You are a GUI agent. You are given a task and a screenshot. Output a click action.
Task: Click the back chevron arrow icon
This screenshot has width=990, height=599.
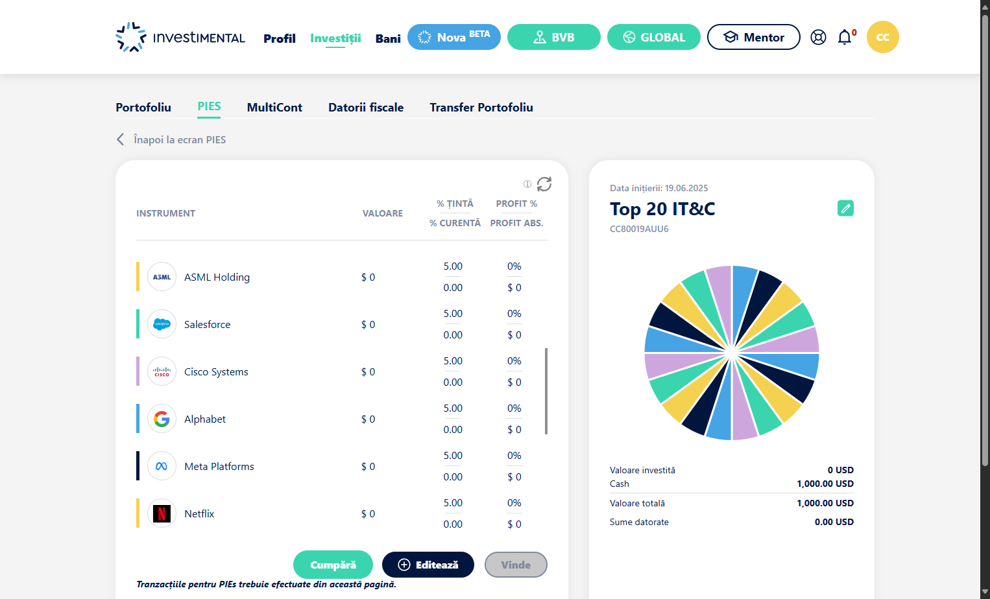(120, 139)
